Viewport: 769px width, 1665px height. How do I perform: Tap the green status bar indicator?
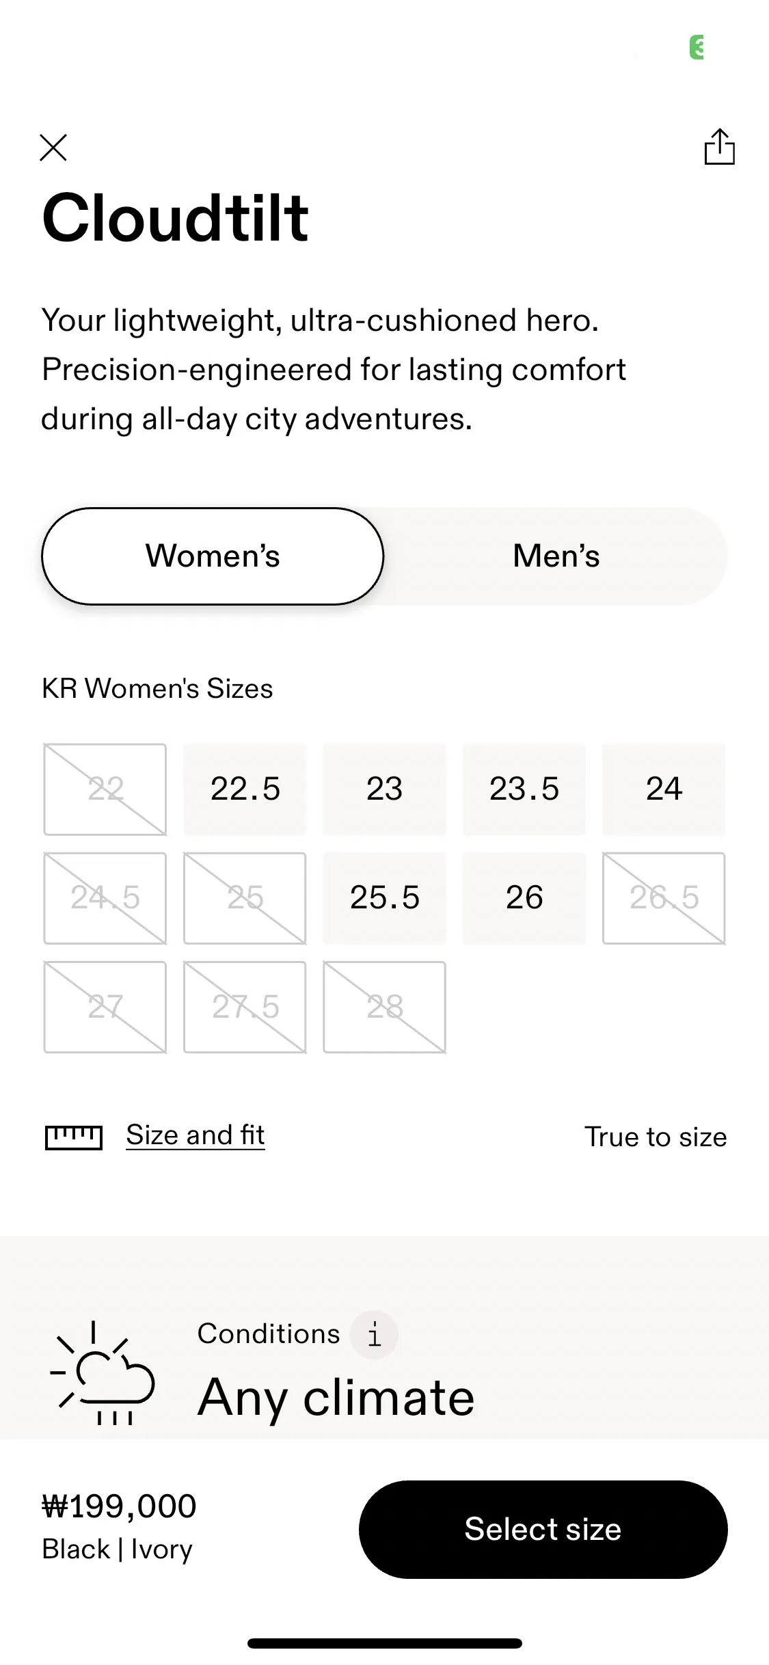(x=697, y=47)
